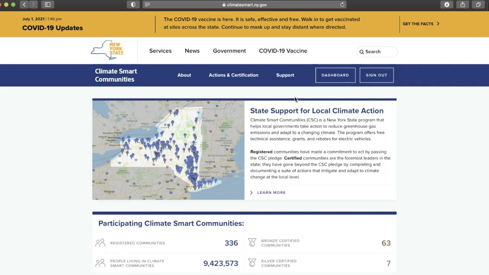Show the Safari sidebar
489x275 pixels.
(x=48, y=5)
